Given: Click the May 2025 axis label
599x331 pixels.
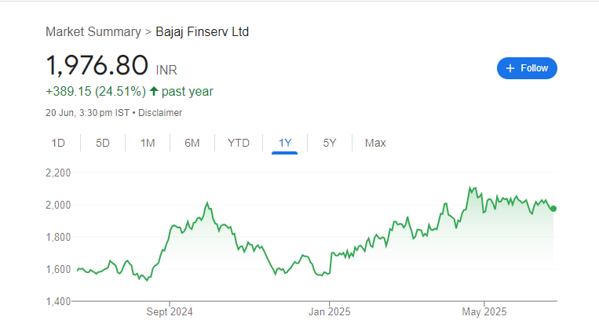Looking at the screenshot, I should tap(484, 312).
